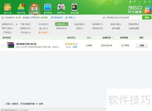Screen dimensions: 152x111
Task: Select 全部软件(43) category
Action: point(8,24)
